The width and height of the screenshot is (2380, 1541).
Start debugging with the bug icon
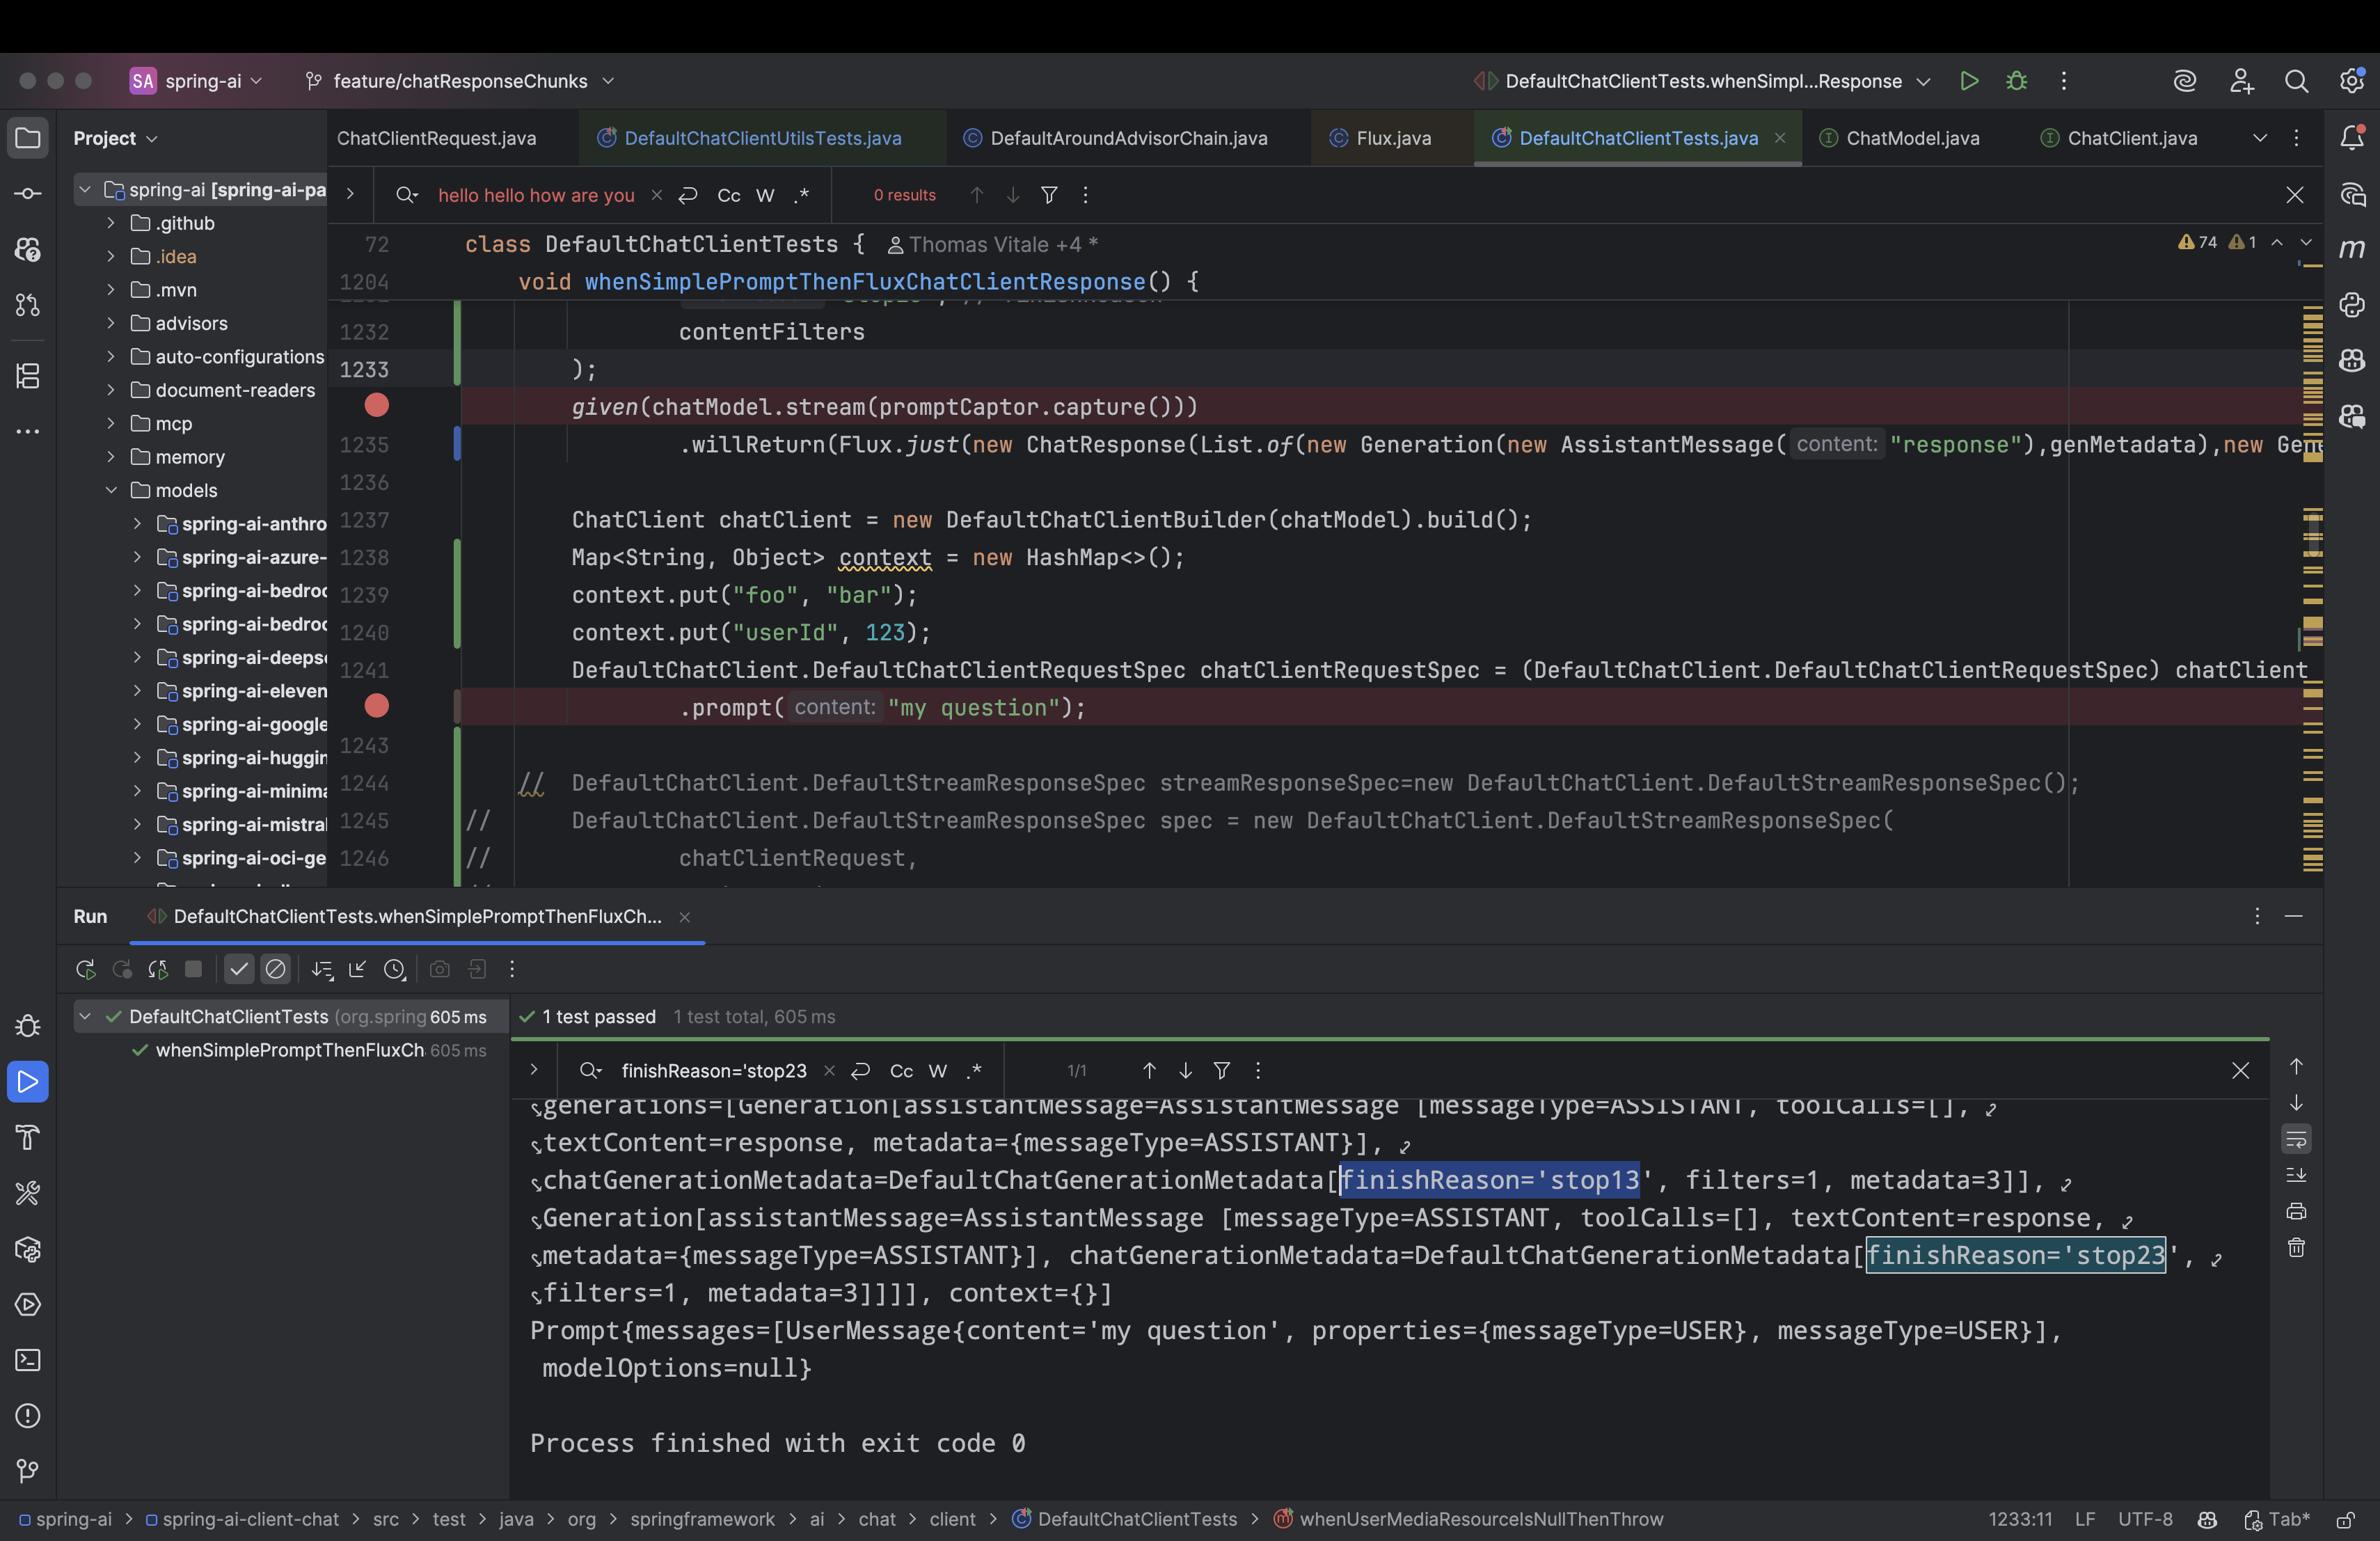pos(2016,81)
